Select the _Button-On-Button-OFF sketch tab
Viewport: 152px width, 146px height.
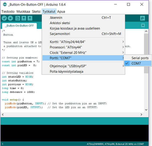coord(20,26)
